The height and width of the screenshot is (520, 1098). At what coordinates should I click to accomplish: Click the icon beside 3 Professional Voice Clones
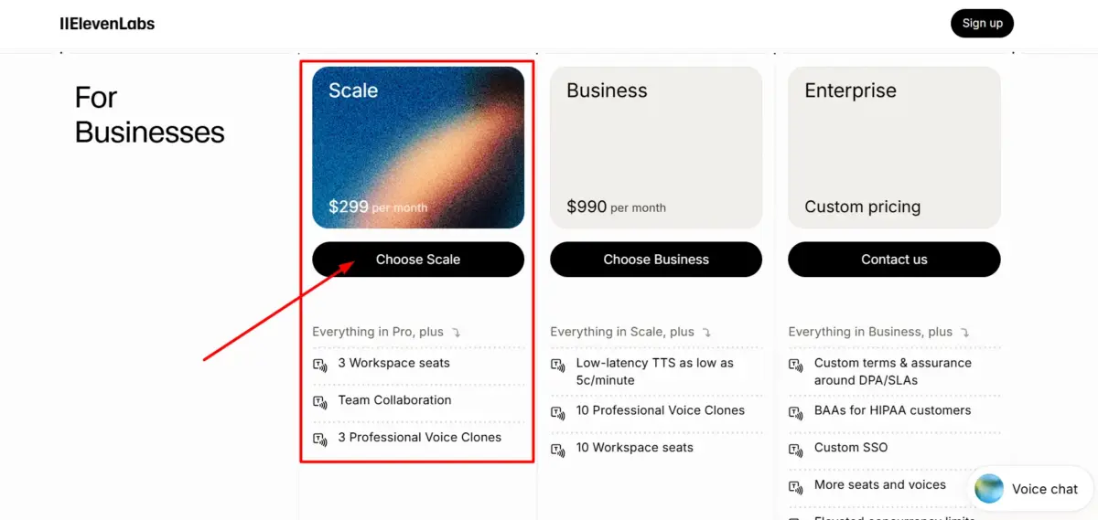pos(320,439)
